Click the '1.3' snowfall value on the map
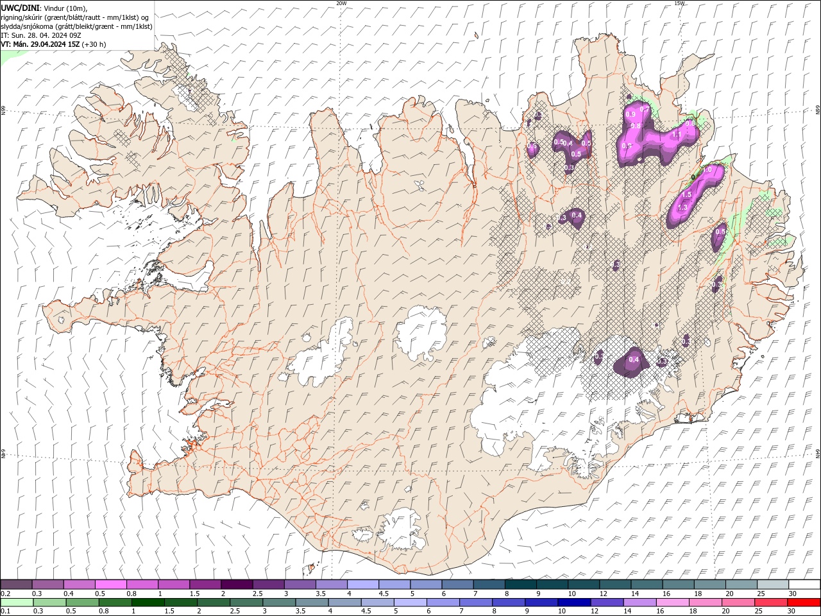The image size is (821, 616). (682, 208)
